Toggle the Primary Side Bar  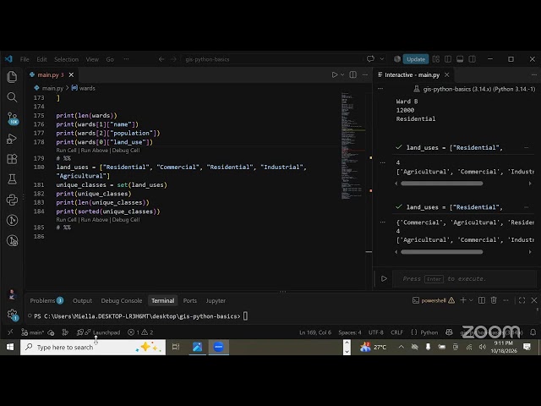448,59
